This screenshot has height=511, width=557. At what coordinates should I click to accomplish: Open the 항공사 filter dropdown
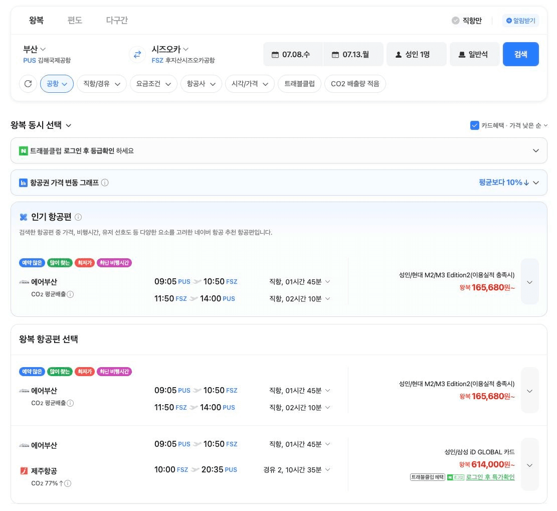pyautogui.click(x=201, y=84)
